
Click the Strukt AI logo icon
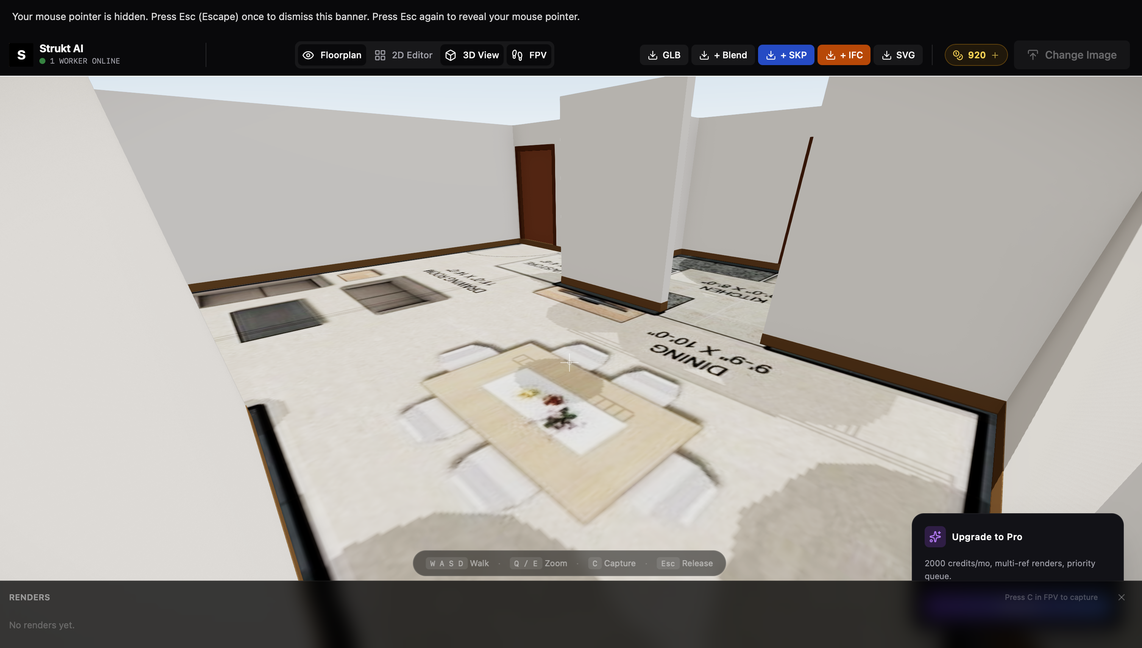[x=21, y=55]
